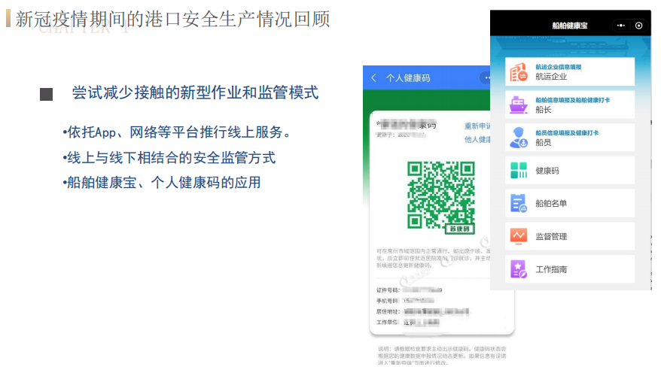Click the 证件号码 field row
Screen dimensions: 661x373
pyautogui.click(x=409, y=290)
